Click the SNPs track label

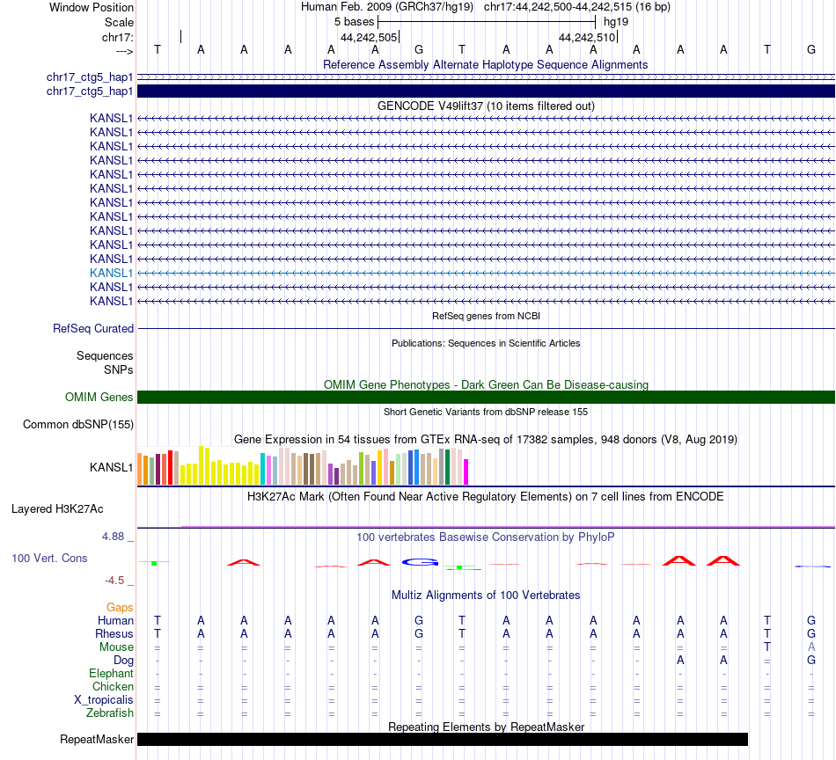(119, 369)
